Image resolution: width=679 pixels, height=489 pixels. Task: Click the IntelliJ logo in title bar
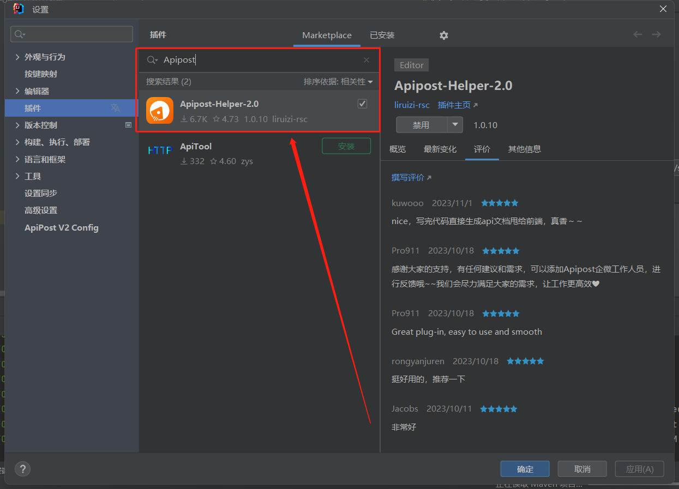coord(19,9)
